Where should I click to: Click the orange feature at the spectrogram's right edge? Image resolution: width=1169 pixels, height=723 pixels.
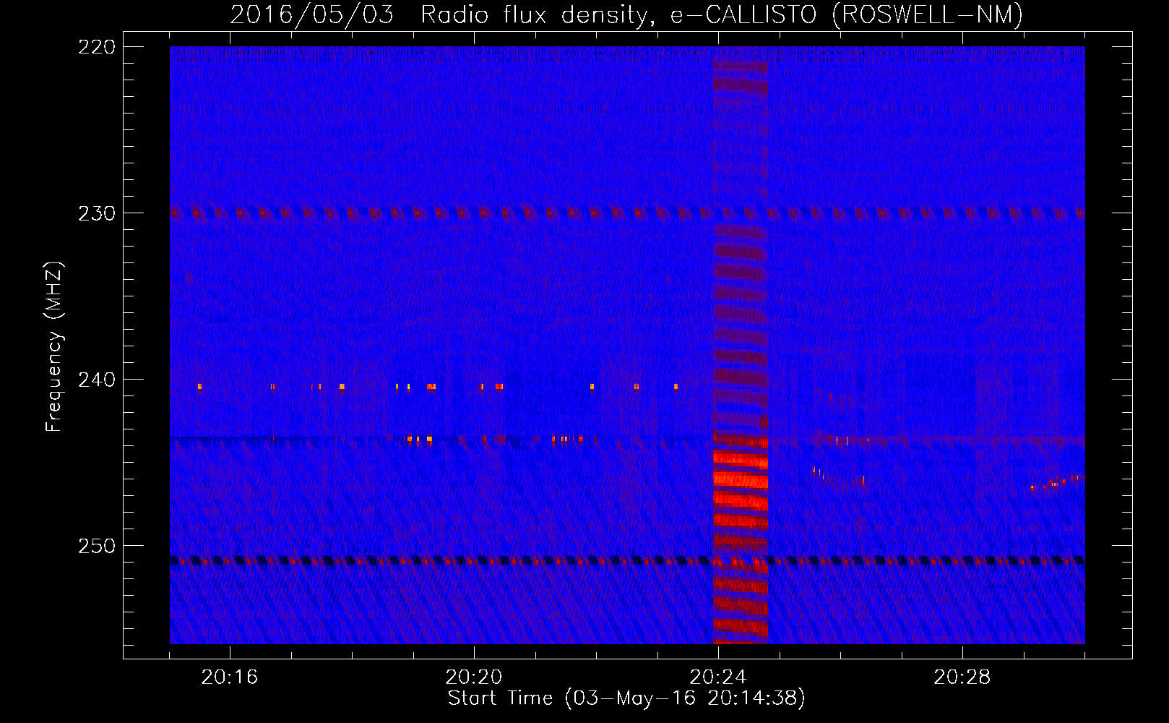(1058, 482)
